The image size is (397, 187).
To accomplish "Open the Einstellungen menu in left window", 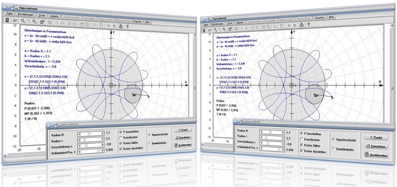I will [x=26, y=14].
